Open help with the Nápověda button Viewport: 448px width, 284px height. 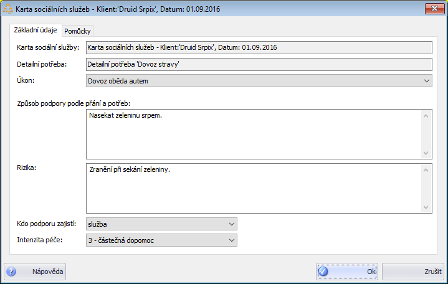point(35,272)
